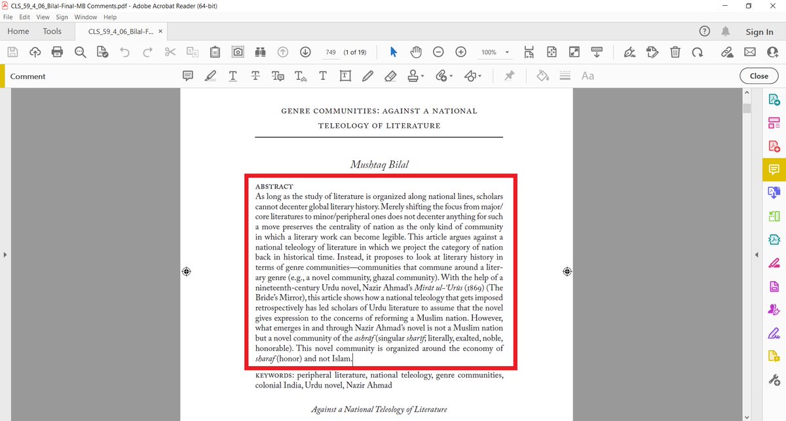Open the zoom level 100% dropdown
786x421 pixels.
pyautogui.click(x=506, y=52)
